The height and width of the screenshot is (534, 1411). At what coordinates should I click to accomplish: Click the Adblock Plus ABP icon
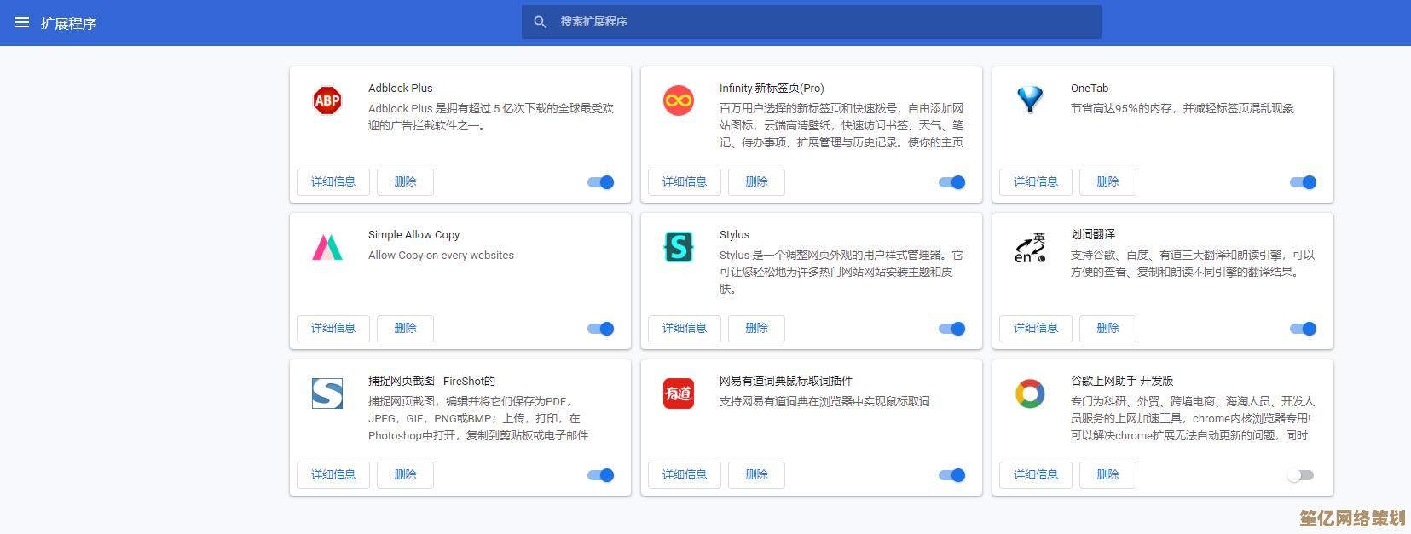[327, 101]
